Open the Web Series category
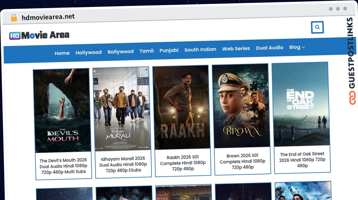This screenshot has width=358, height=200. tap(236, 48)
